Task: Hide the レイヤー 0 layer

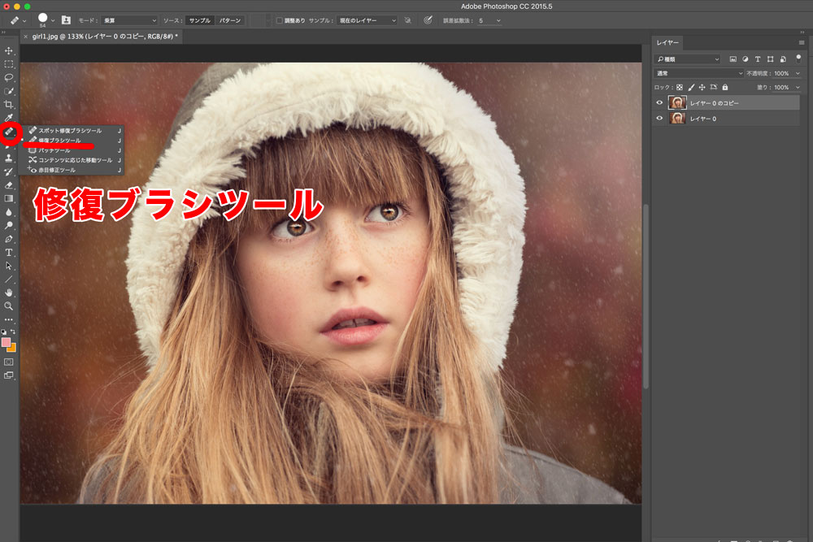Action: [x=659, y=118]
